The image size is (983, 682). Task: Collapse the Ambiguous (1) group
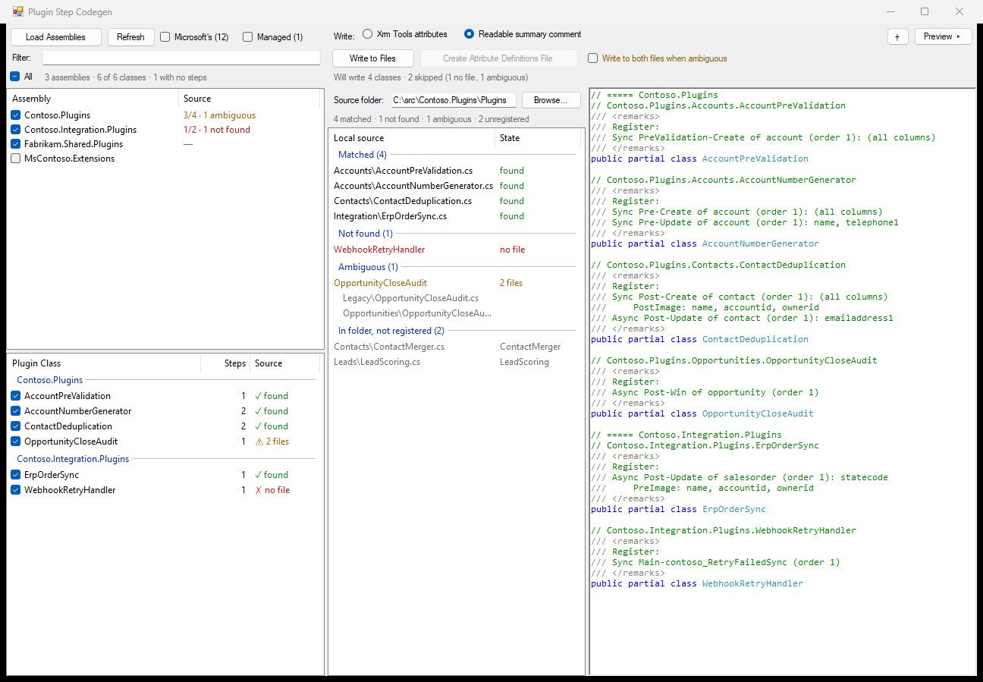368,267
